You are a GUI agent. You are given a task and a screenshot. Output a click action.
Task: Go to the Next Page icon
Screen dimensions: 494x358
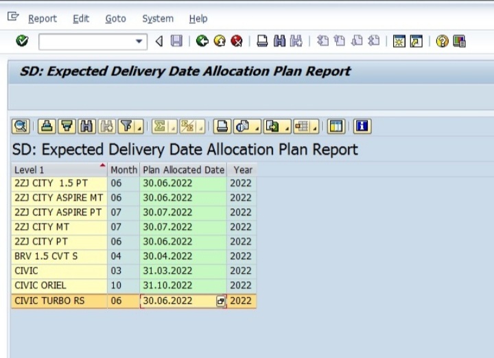pos(357,41)
